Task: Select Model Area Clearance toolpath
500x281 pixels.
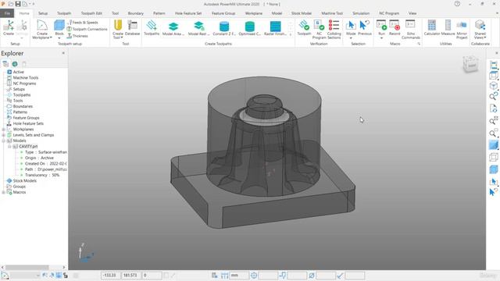Action: tap(173, 28)
